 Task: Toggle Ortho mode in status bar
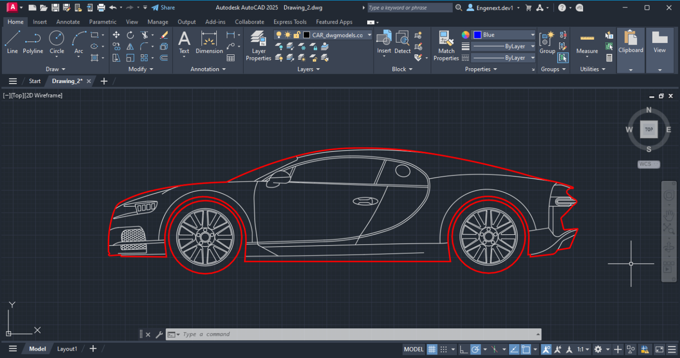click(x=464, y=349)
